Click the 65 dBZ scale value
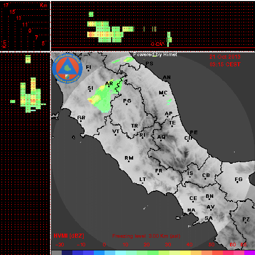Viewport: 255px width, 255px height. 243,245
